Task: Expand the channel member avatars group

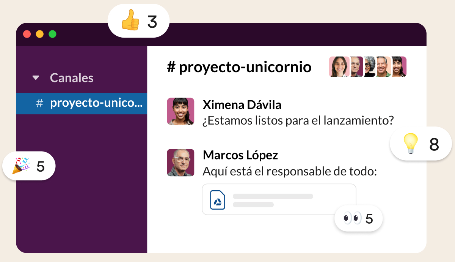Action: click(x=367, y=67)
